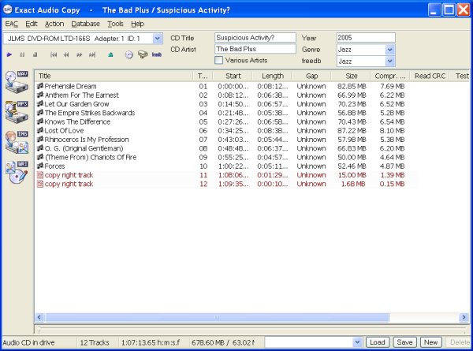
Task: Click Audio CD in drive status text
Action: tap(28, 342)
